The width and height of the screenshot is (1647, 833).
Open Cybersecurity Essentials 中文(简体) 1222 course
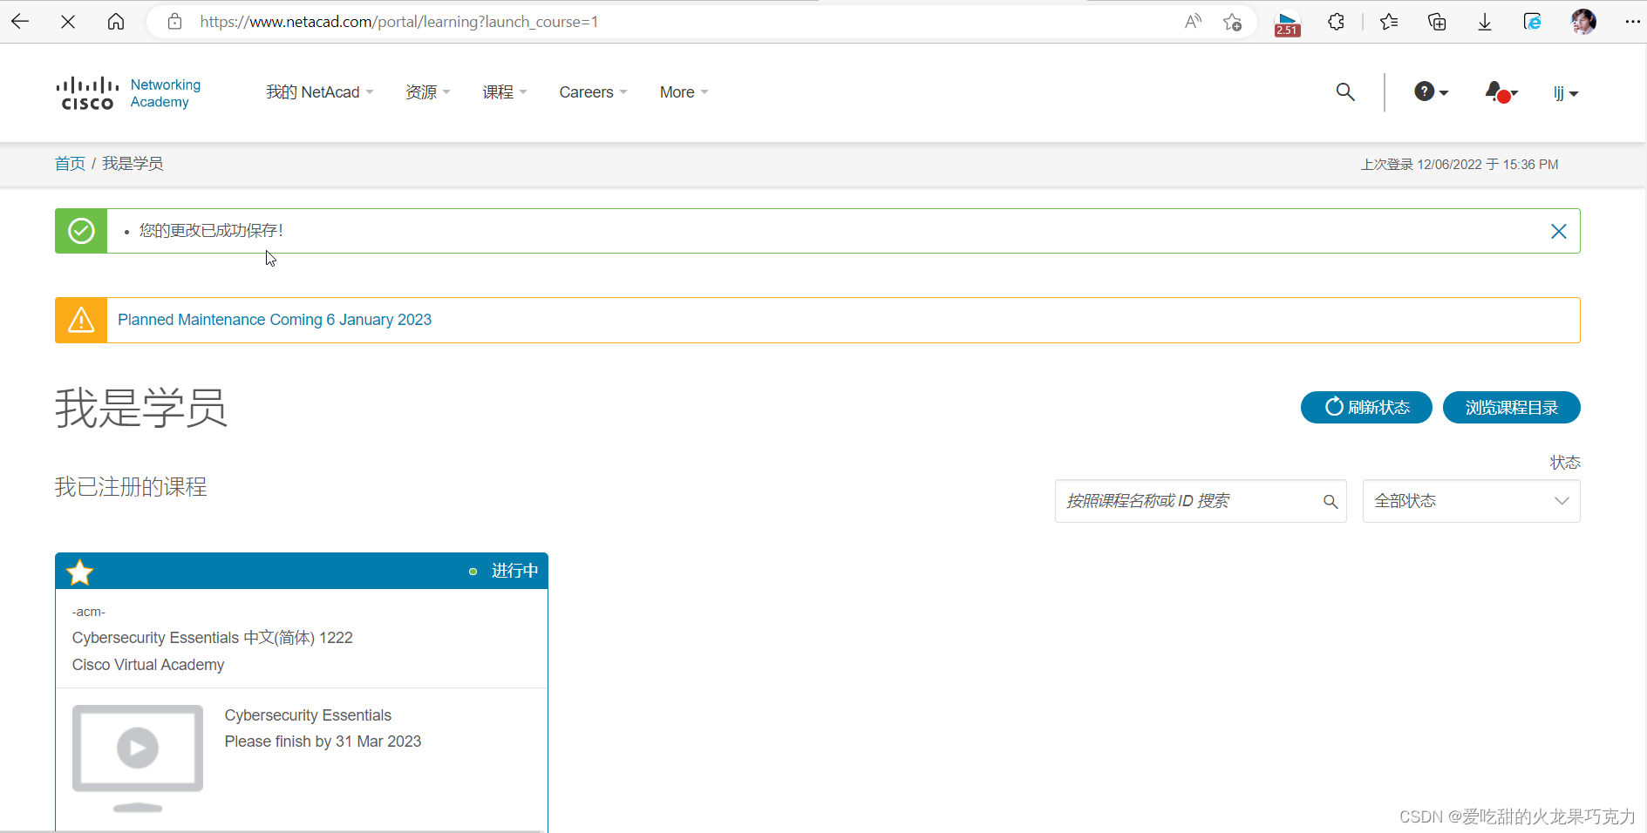(213, 638)
